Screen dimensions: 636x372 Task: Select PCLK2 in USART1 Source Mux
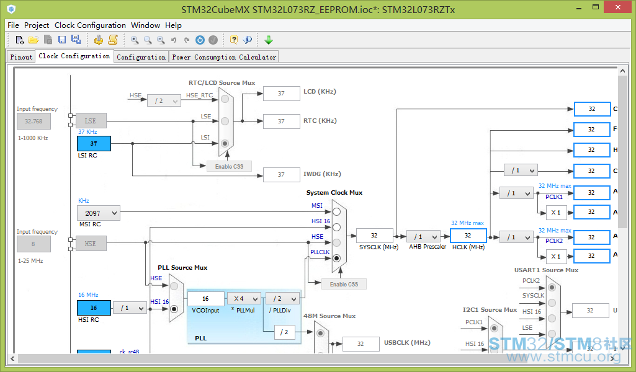pyautogui.click(x=552, y=287)
